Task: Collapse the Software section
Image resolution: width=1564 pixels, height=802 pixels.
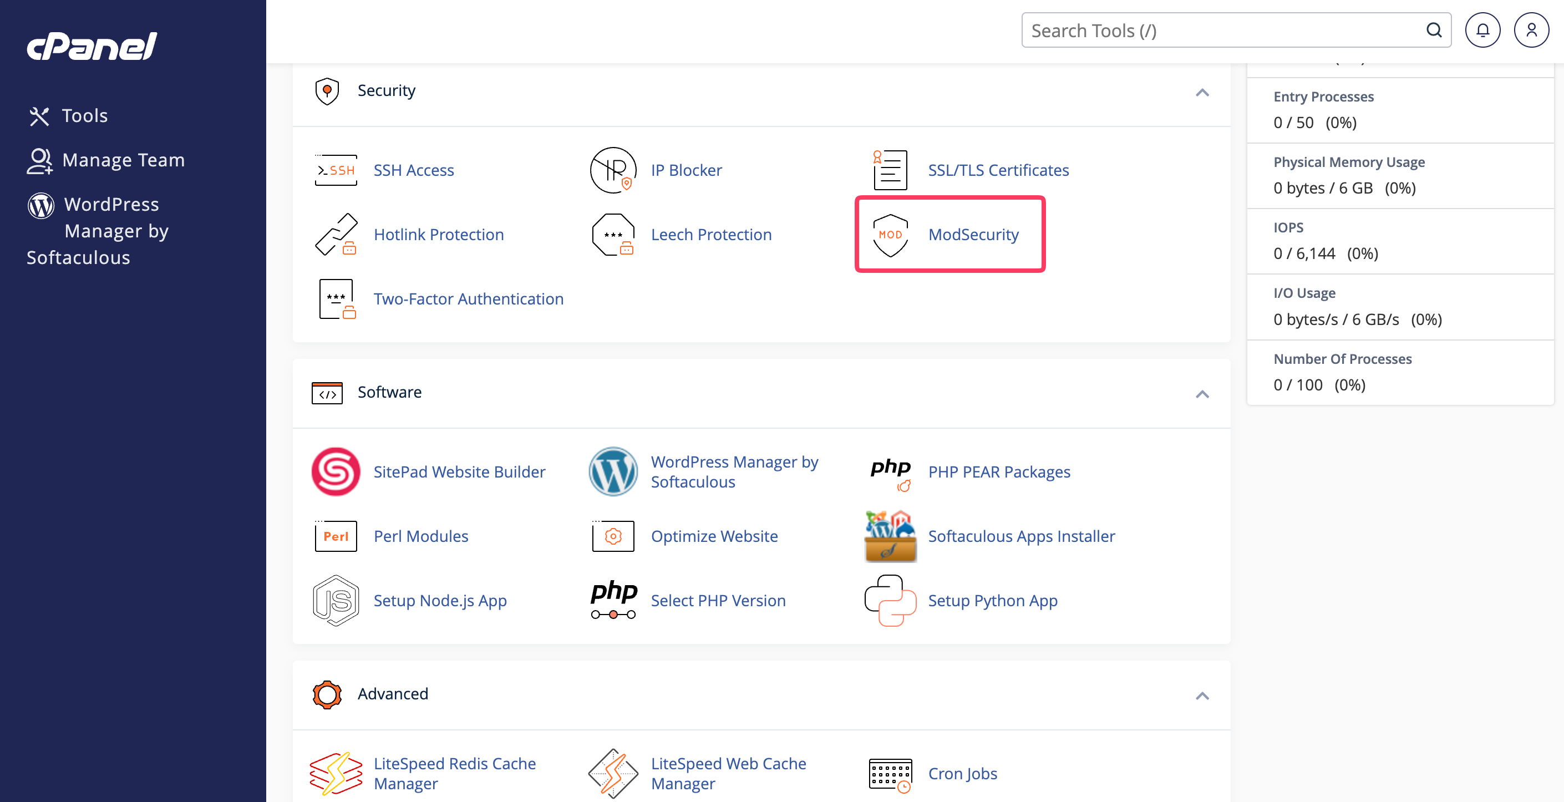Action: (1202, 394)
